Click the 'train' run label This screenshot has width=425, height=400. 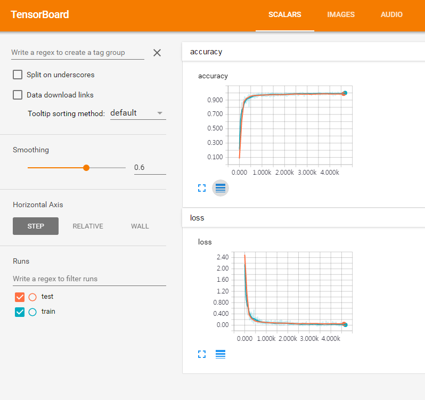[x=48, y=312]
